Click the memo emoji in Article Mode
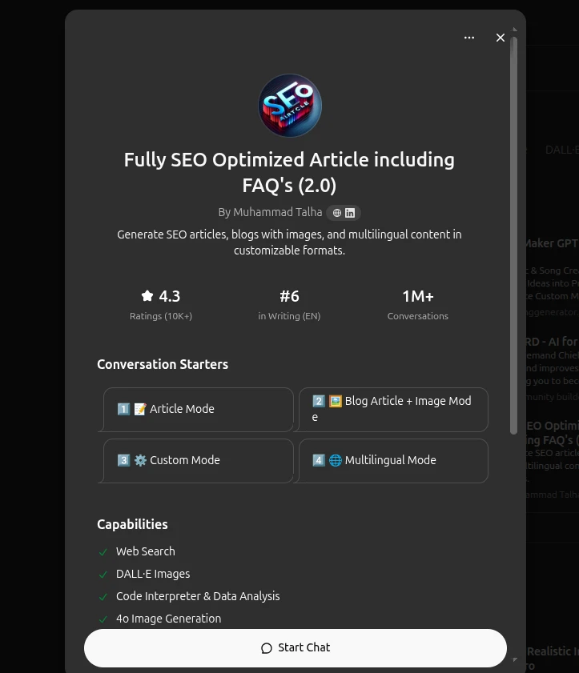 click(x=140, y=409)
